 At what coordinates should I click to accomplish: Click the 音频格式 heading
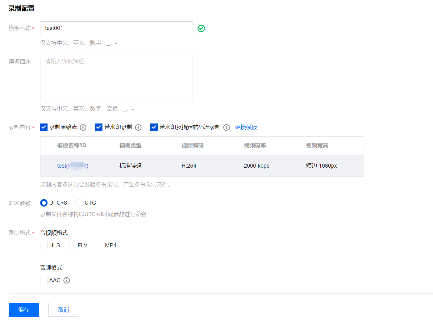pos(51,268)
